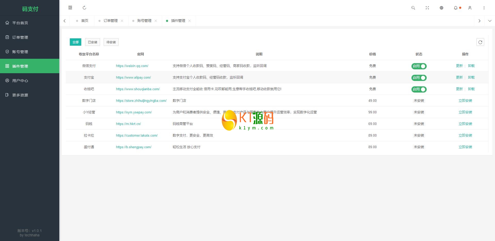Click the globe language icon

point(441,8)
